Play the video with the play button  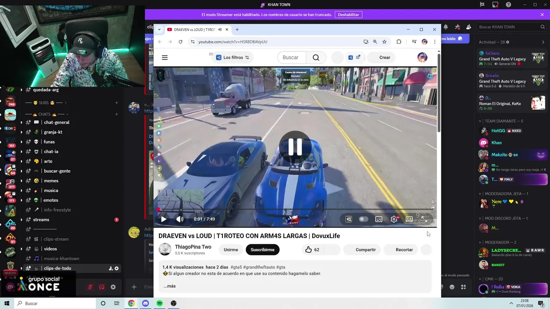(x=164, y=219)
